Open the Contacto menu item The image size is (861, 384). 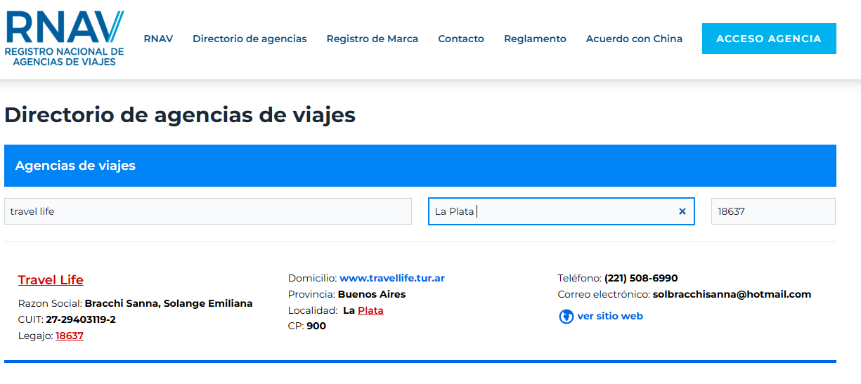point(460,39)
